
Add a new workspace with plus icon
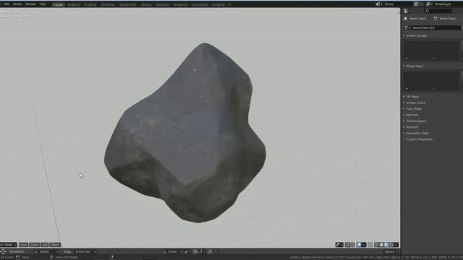[229, 5]
